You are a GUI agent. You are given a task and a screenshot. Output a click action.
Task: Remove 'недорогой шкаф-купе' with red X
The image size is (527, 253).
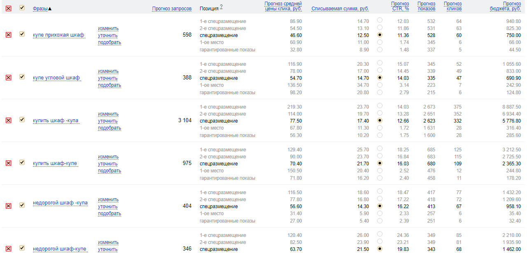click(x=8, y=249)
